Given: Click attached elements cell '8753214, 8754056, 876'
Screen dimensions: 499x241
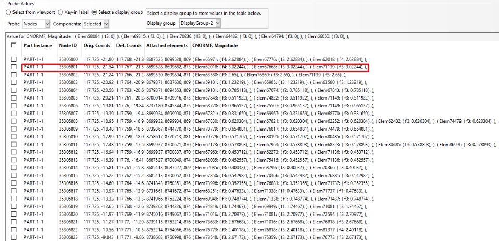Looking at the screenshot, I should (168, 230).
